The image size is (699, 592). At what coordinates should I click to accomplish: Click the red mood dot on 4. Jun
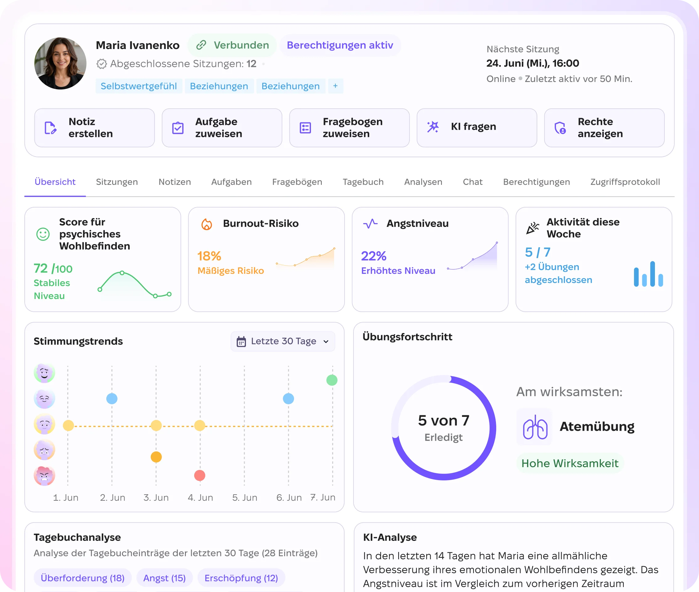point(200,475)
